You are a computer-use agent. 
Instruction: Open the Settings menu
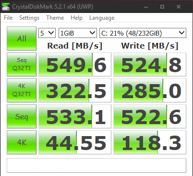click(x=29, y=18)
